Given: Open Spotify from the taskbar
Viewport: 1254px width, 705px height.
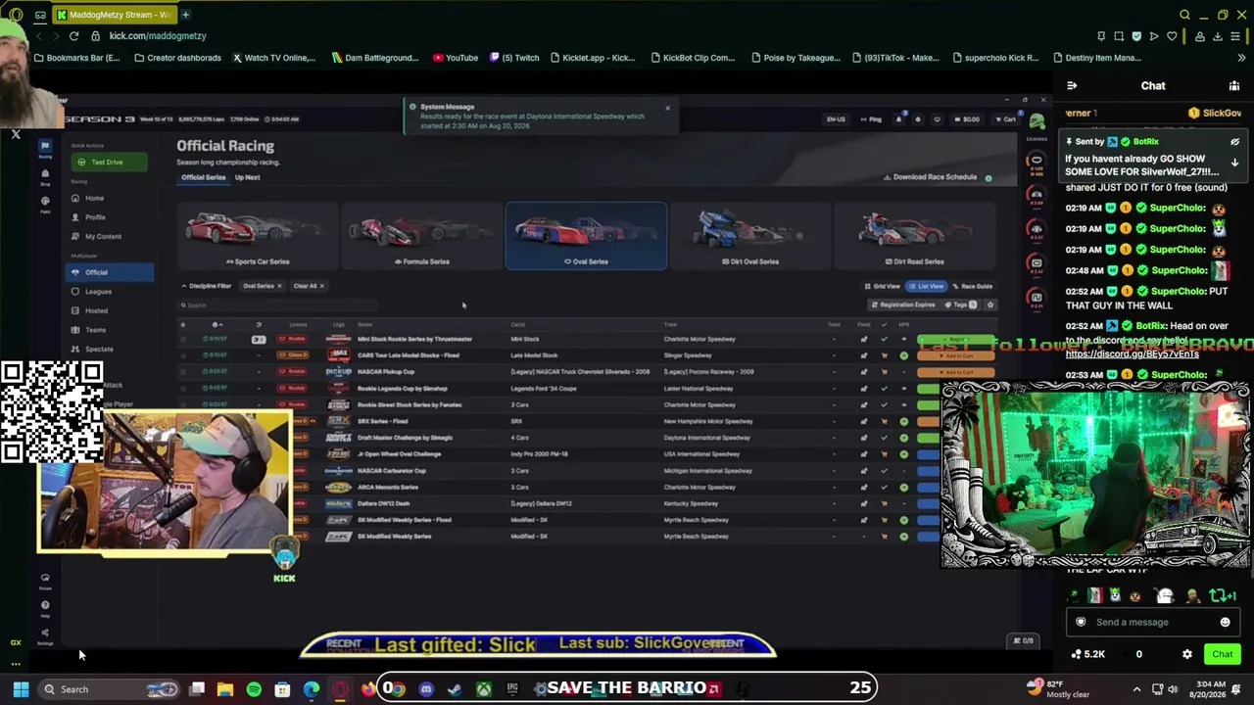Looking at the screenshot, I should click(x=254, y=689).
